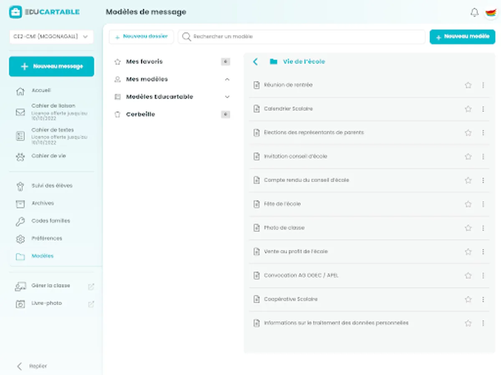The image size is (501, 375).
Task: Favorite Invitation conseil d'école model
Action: point(468,156)
